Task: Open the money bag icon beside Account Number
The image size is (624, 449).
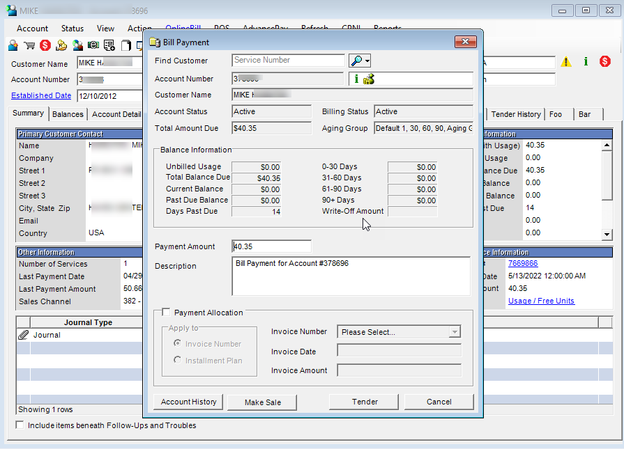Action: (x=367, y=79)
